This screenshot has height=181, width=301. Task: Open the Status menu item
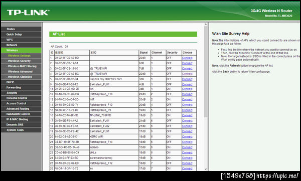tap(21, 29)
